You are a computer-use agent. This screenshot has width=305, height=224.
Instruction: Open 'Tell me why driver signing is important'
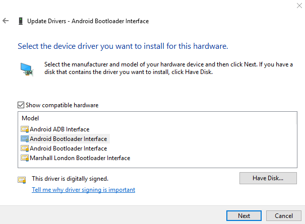tap(83, 190)
